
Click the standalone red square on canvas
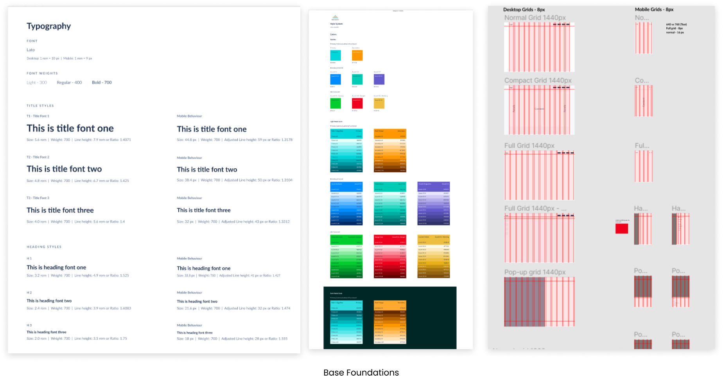(621, 228)
